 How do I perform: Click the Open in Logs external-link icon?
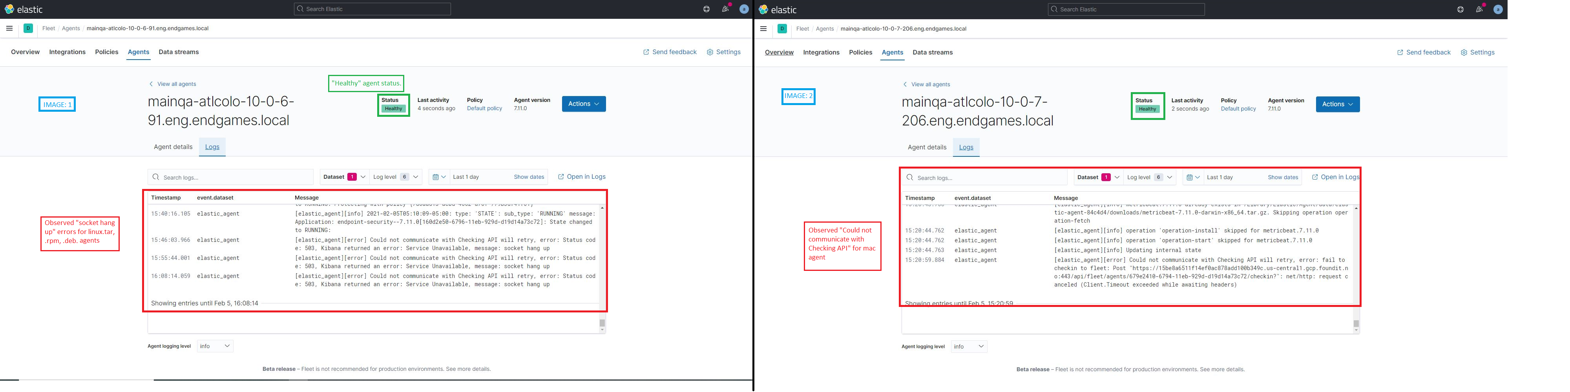[561, 176]
